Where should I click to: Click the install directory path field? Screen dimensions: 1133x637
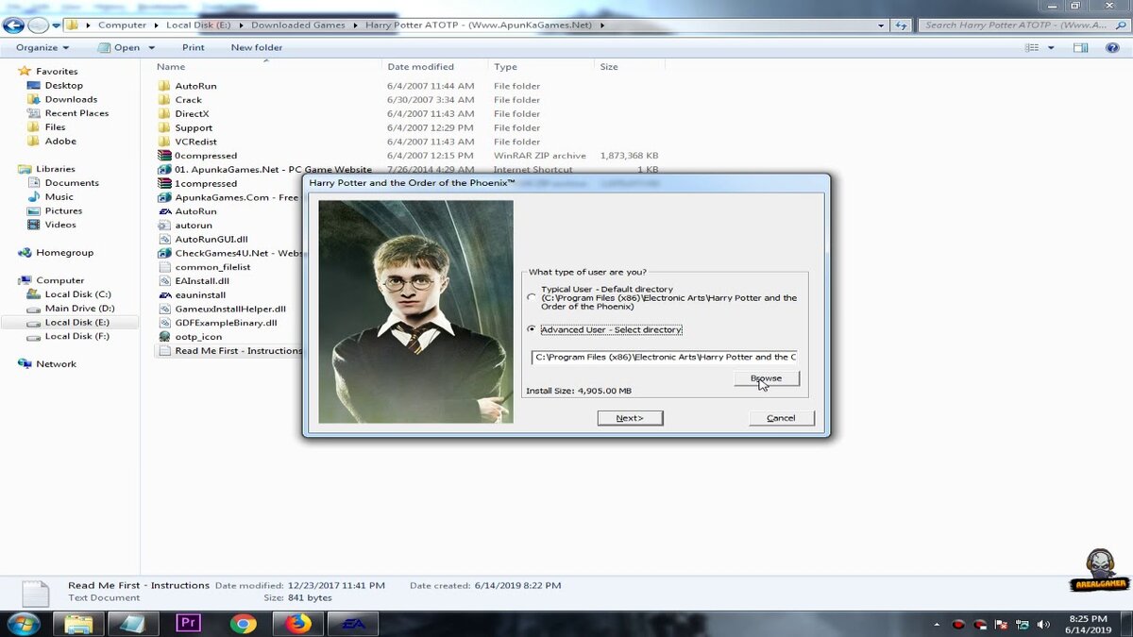pos(665,357)
